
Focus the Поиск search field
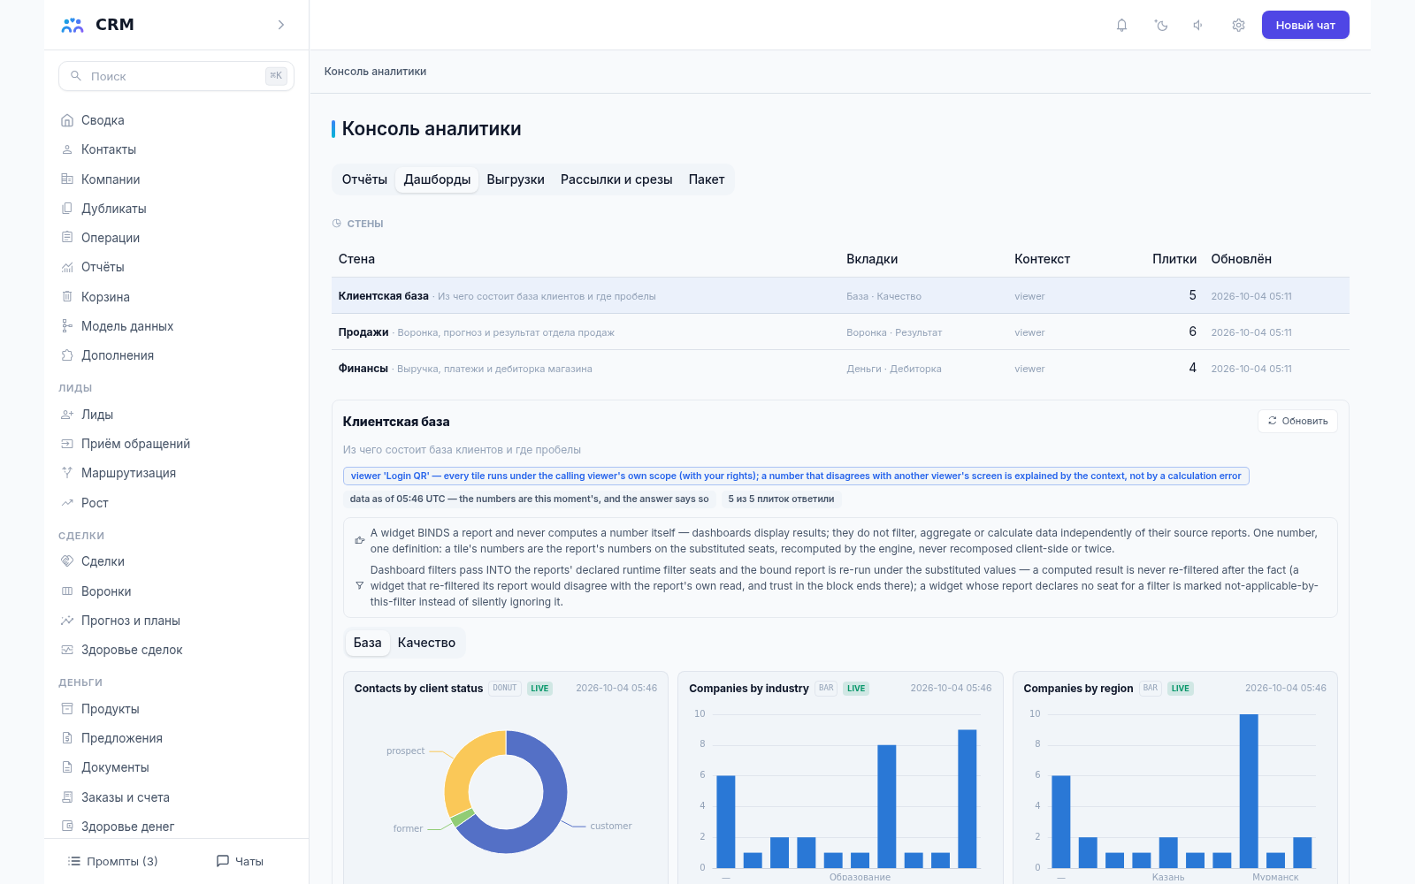176,76
